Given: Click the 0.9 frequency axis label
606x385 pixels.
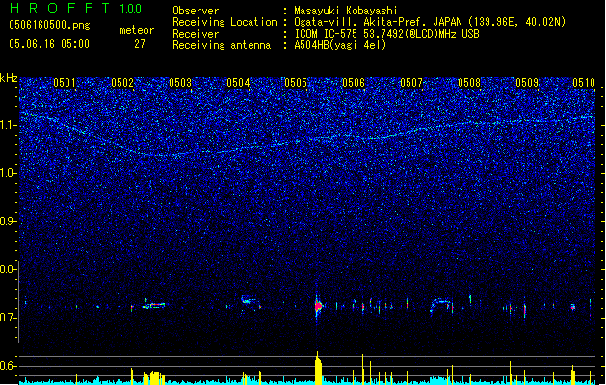Looking at the screenshot, I should (9, 221).
